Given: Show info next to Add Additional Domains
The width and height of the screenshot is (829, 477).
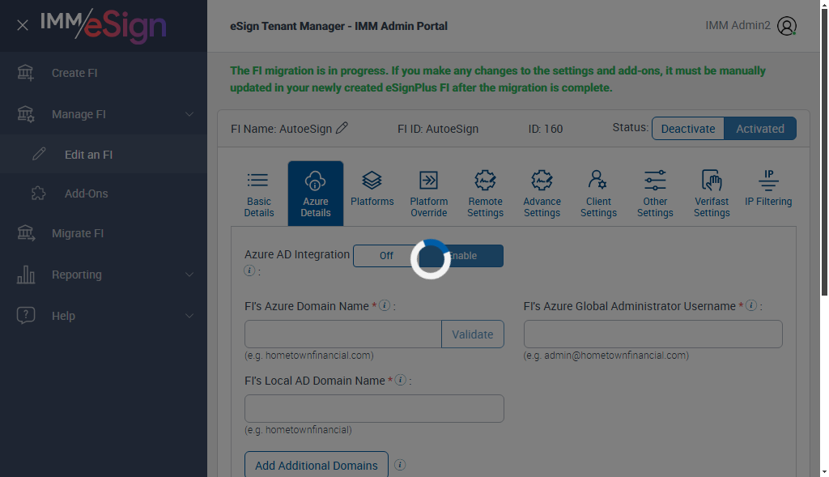Looking at the screenshot, I should click(x=400, y=465).
